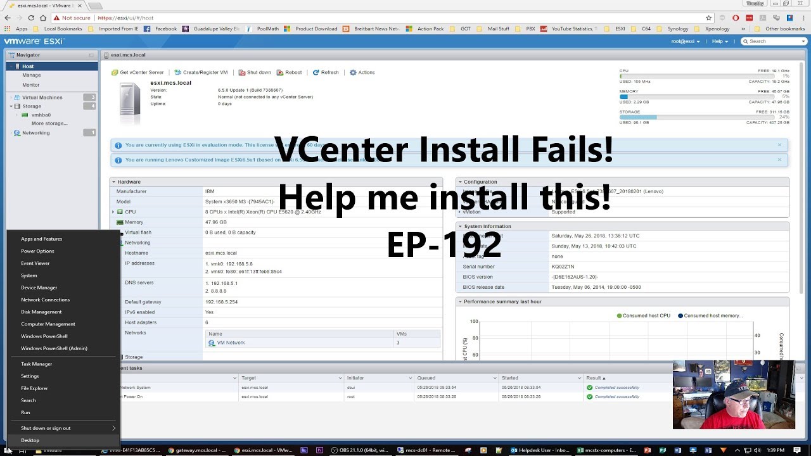Select Desktop in the Win+X menu
The height and width of the screenshot is (456, 811).
click(x=63, y=440)
